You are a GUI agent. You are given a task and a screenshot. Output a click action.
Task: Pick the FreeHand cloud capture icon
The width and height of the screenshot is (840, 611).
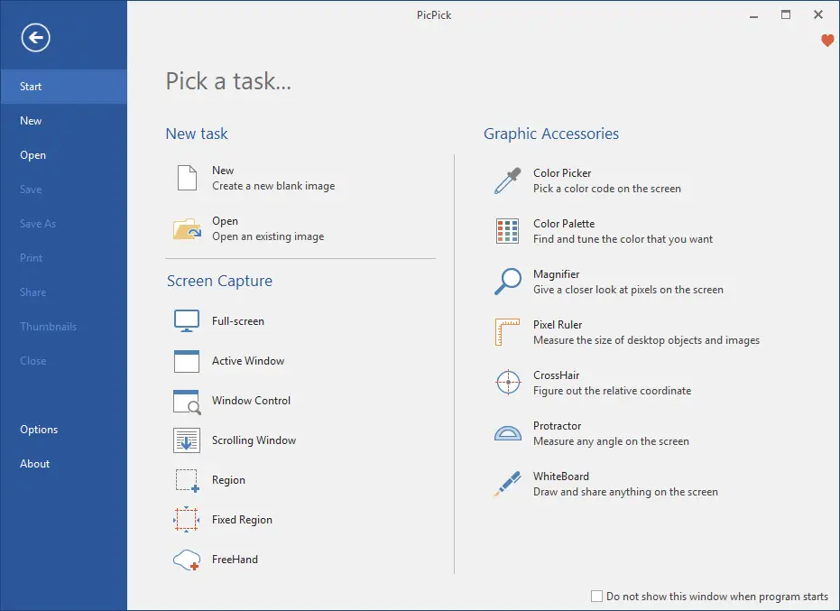187,560
